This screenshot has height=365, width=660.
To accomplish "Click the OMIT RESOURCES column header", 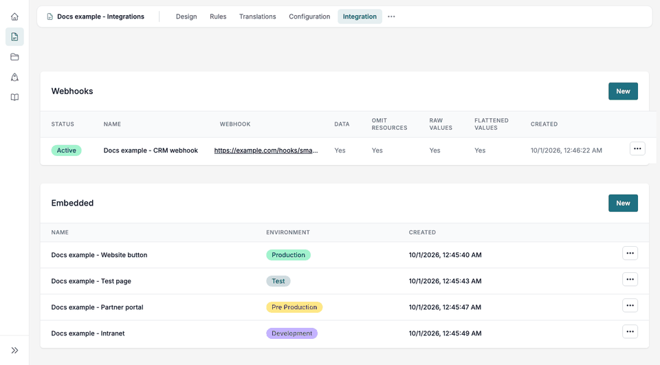I will pos(389,124).
